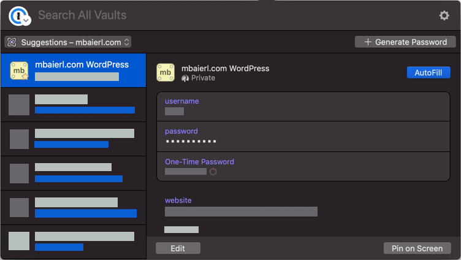Select the mbaierl.com WordPress list entry

point(74,71)
